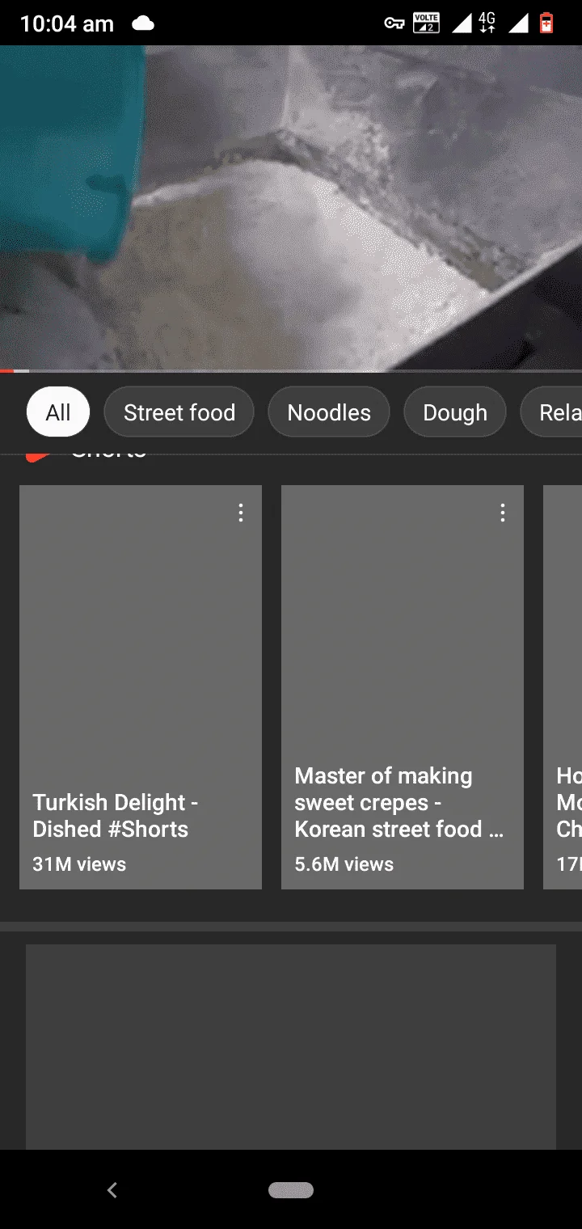Tap the VoLTE indicator icon
Image resolution: width=582 pixels, height=1229 pixels.
point(426,23)
